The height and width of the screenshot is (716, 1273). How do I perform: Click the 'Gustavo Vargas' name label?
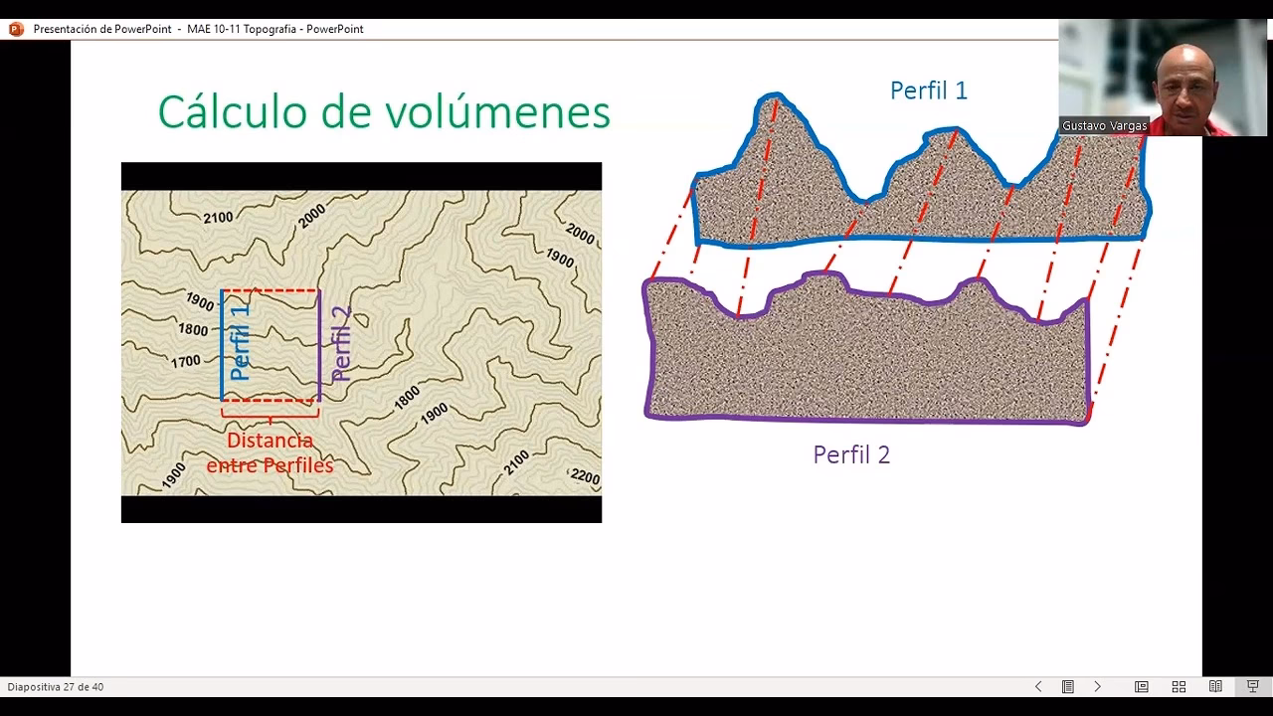tap(1107, 125)
